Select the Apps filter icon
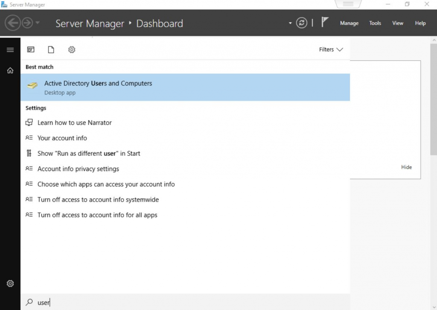 (31, 50)
